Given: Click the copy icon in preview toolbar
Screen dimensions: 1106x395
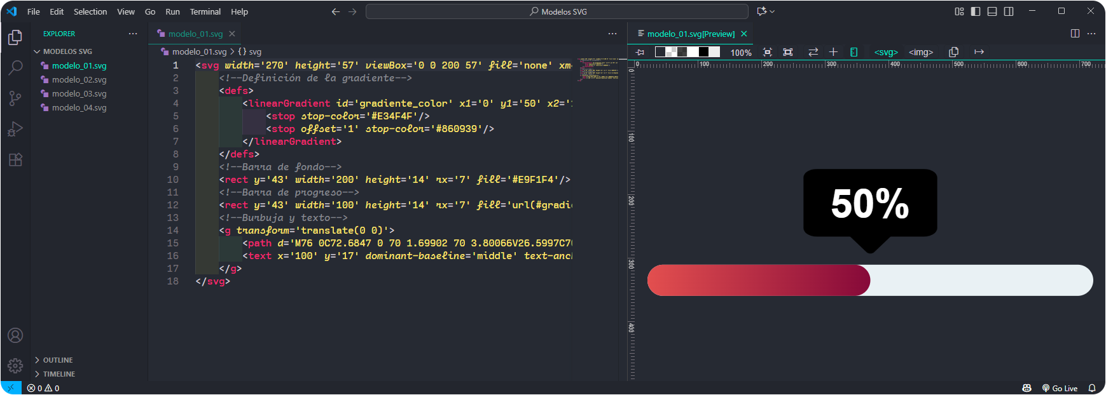Looking at the screenshot, I should tap(953, 52).
